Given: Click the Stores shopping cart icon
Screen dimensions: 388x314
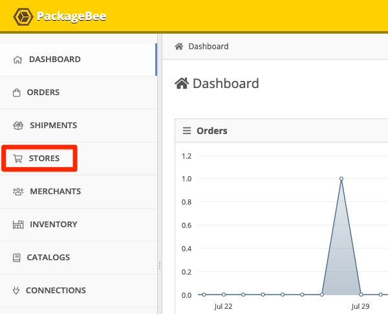Looking at the screenshot, I should click(17, 159).
